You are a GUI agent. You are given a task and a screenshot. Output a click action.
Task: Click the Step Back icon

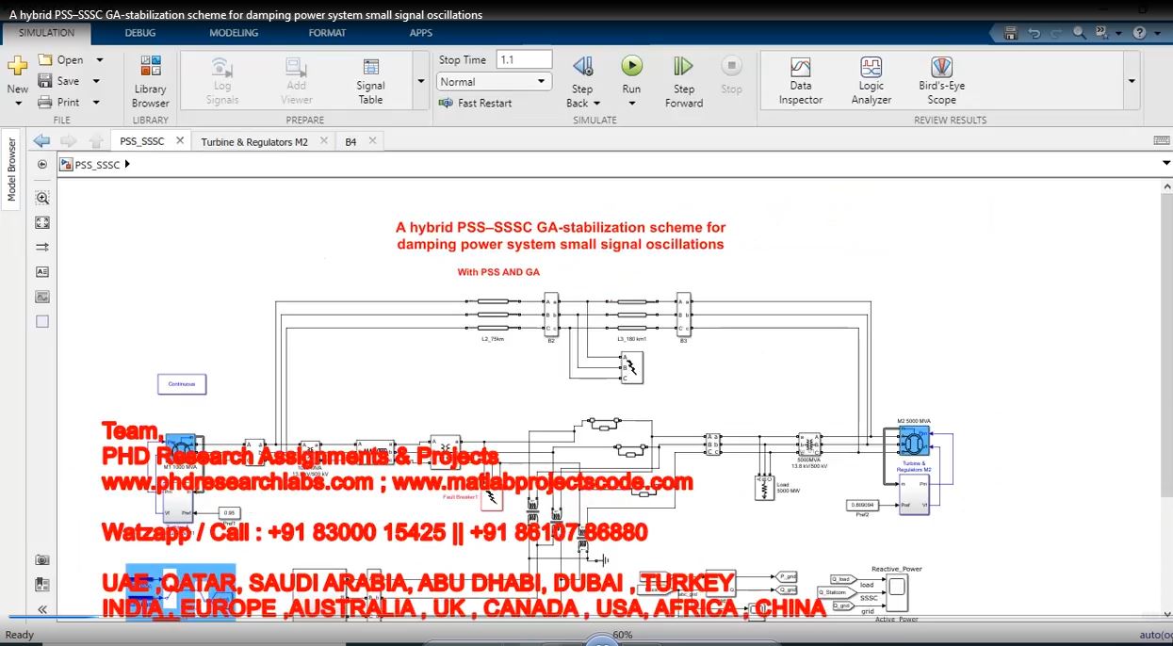(x=582, y=66)
